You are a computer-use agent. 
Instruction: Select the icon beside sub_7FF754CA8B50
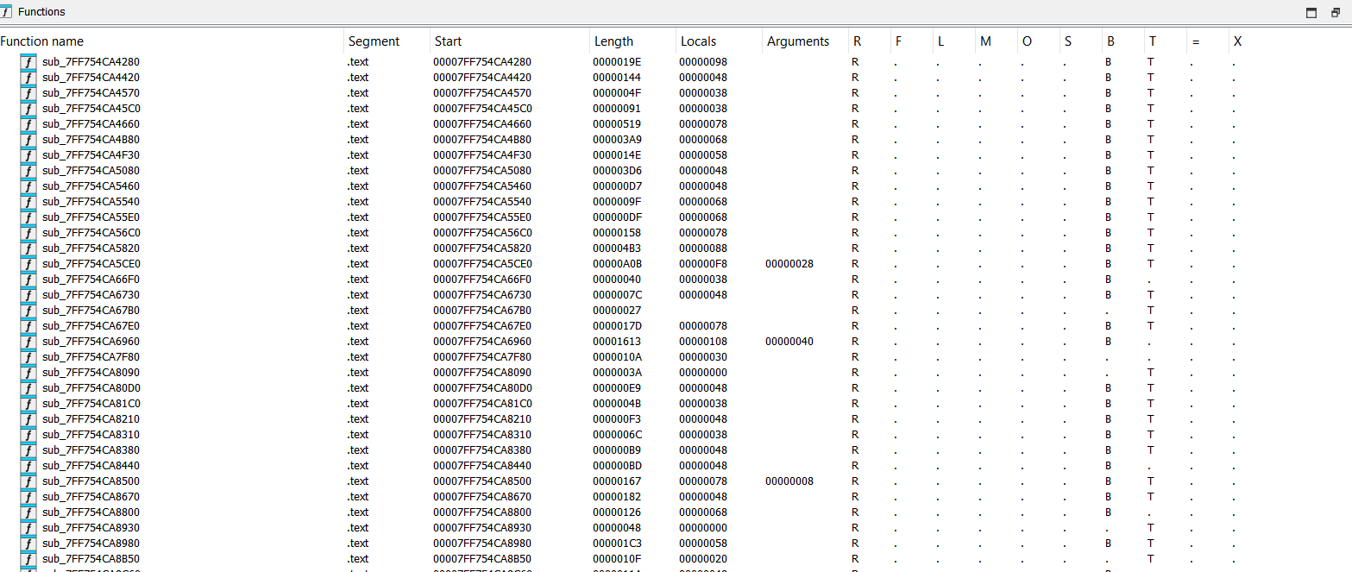point(28,559)
